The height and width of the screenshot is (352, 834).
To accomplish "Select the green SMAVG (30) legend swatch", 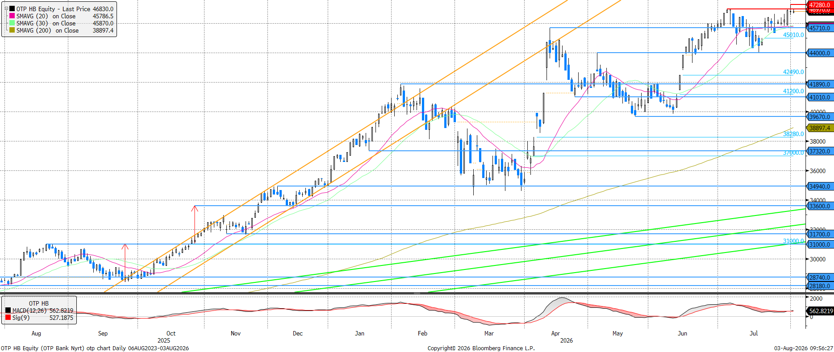I will [x=12, y=23].
